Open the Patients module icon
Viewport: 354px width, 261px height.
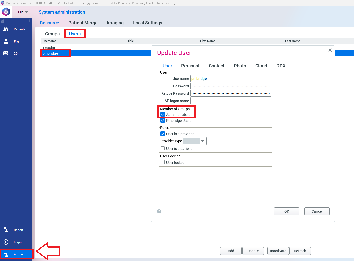tap(6, 29)
